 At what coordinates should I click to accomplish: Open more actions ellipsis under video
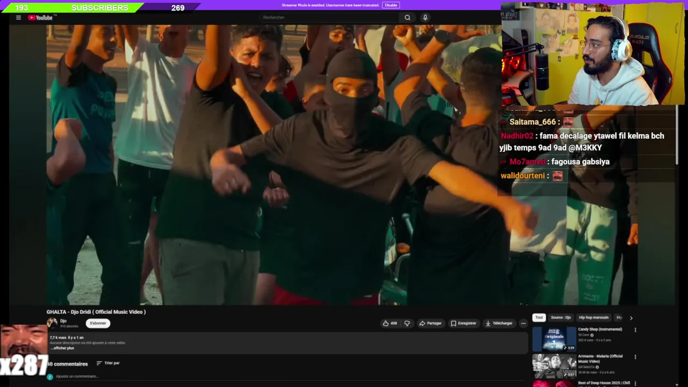523,323
